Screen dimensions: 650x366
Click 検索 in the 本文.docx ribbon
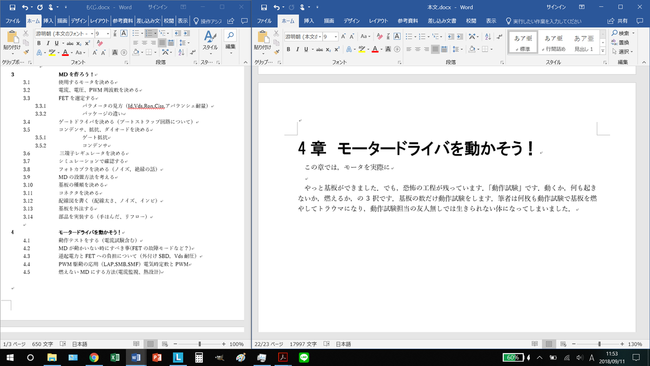pos(620,34)
